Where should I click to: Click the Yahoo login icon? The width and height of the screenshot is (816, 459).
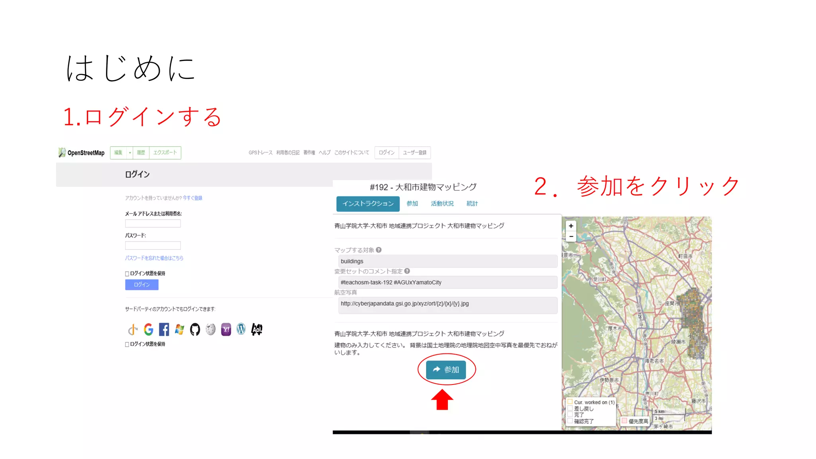tap(226, 330)
